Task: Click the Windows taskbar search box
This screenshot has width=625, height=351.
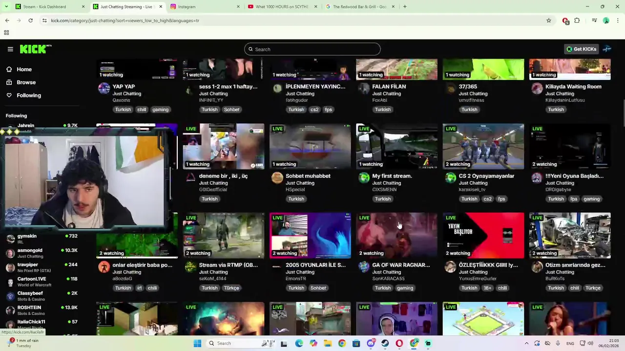Action: pos(241,343)
